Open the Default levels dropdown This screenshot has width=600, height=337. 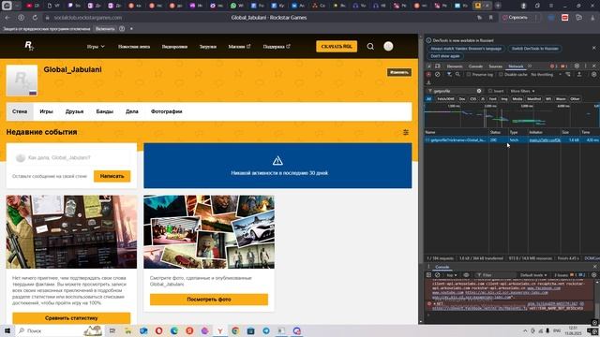(533, 275)
